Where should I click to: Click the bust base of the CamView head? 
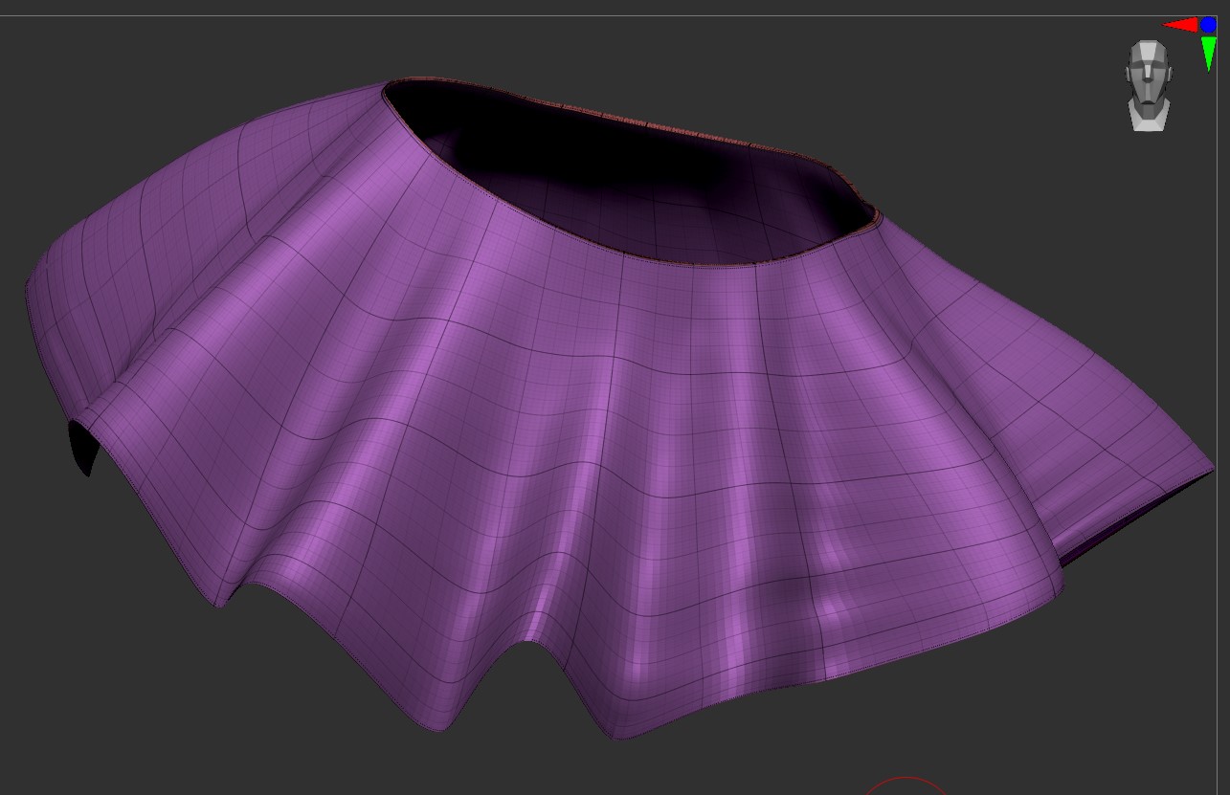pyautogui.click(x=1148, y=117)
